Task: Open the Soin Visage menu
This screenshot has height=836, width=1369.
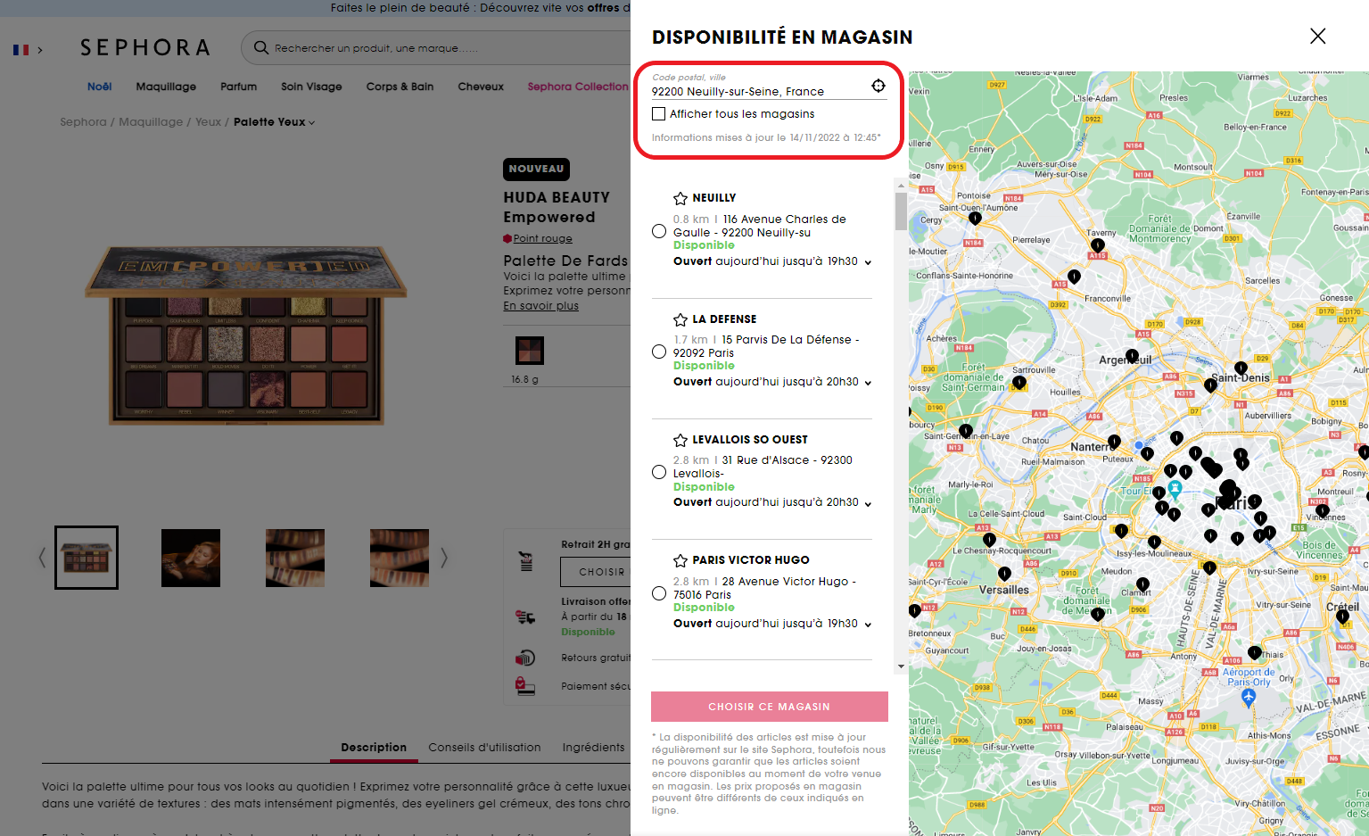Action: tap(311, 87)
